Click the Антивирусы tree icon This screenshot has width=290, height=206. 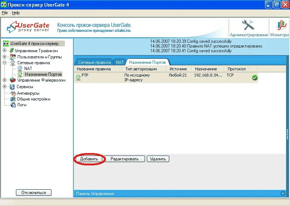pos(13,93)
